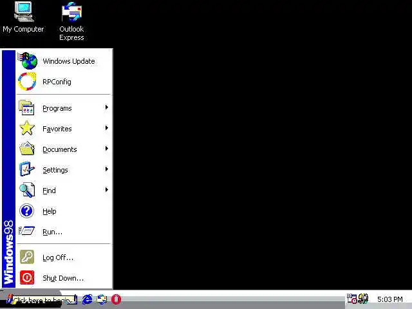Choose Shut Down... from the Start menu
The image size is (412, 309).
click(64, 277)
